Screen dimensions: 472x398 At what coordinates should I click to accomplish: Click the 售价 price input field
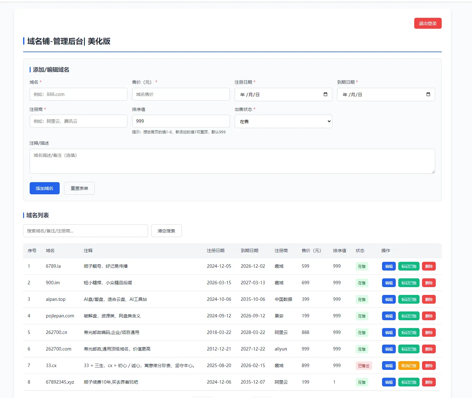click(181, 94)
